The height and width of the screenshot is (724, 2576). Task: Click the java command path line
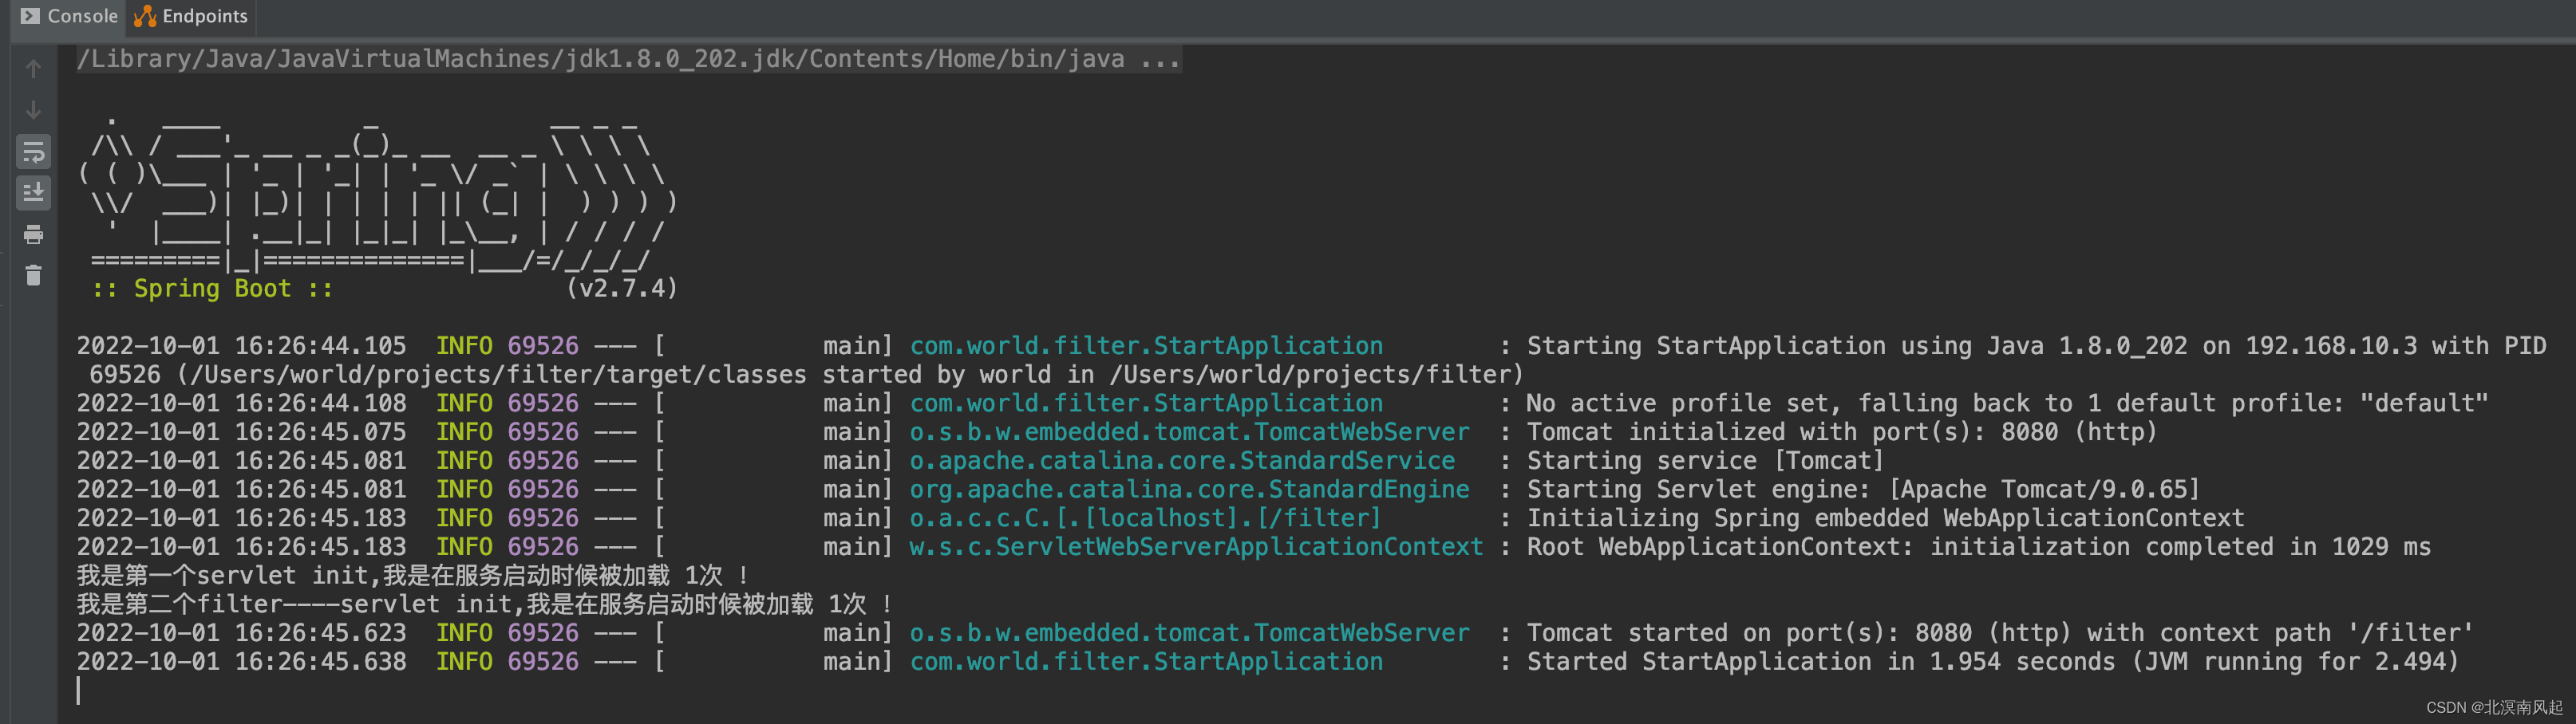629,59
